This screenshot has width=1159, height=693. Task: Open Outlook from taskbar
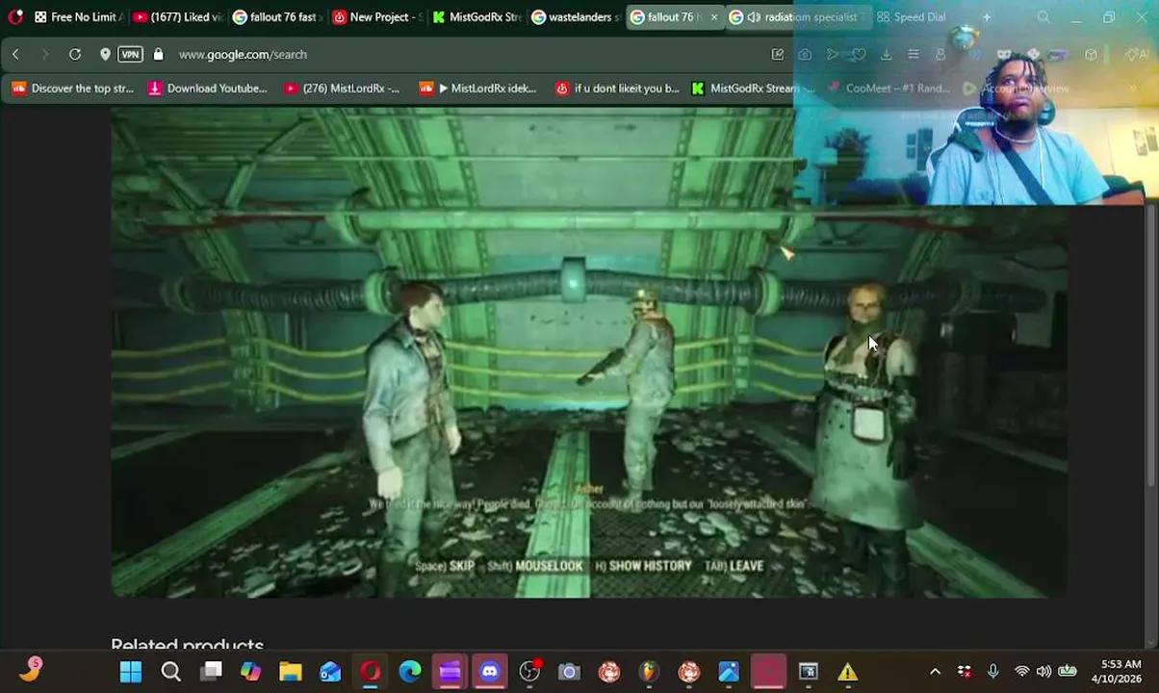(x=330, y=672)
